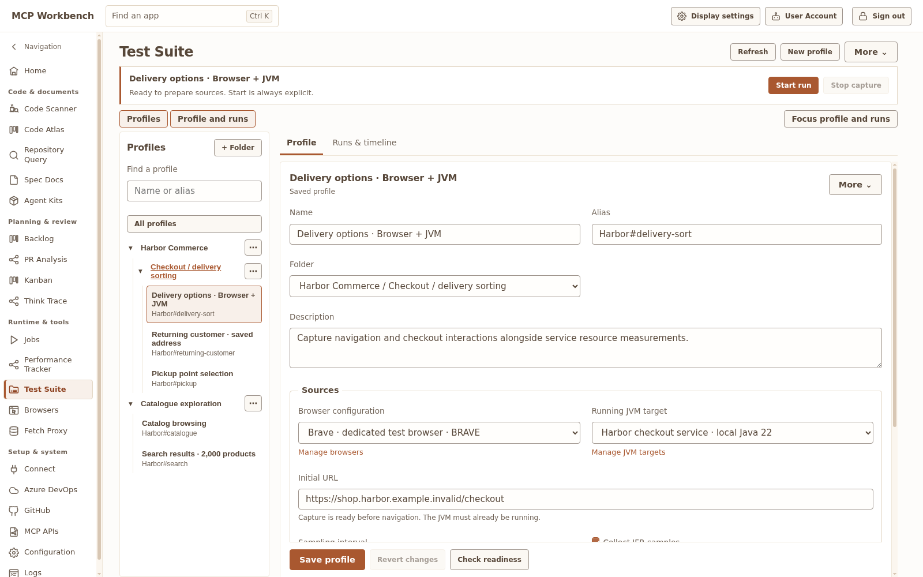The image size is (923, 577).
Task: Open Performance Tracker sidebar icon
Action: pos(14,364)
